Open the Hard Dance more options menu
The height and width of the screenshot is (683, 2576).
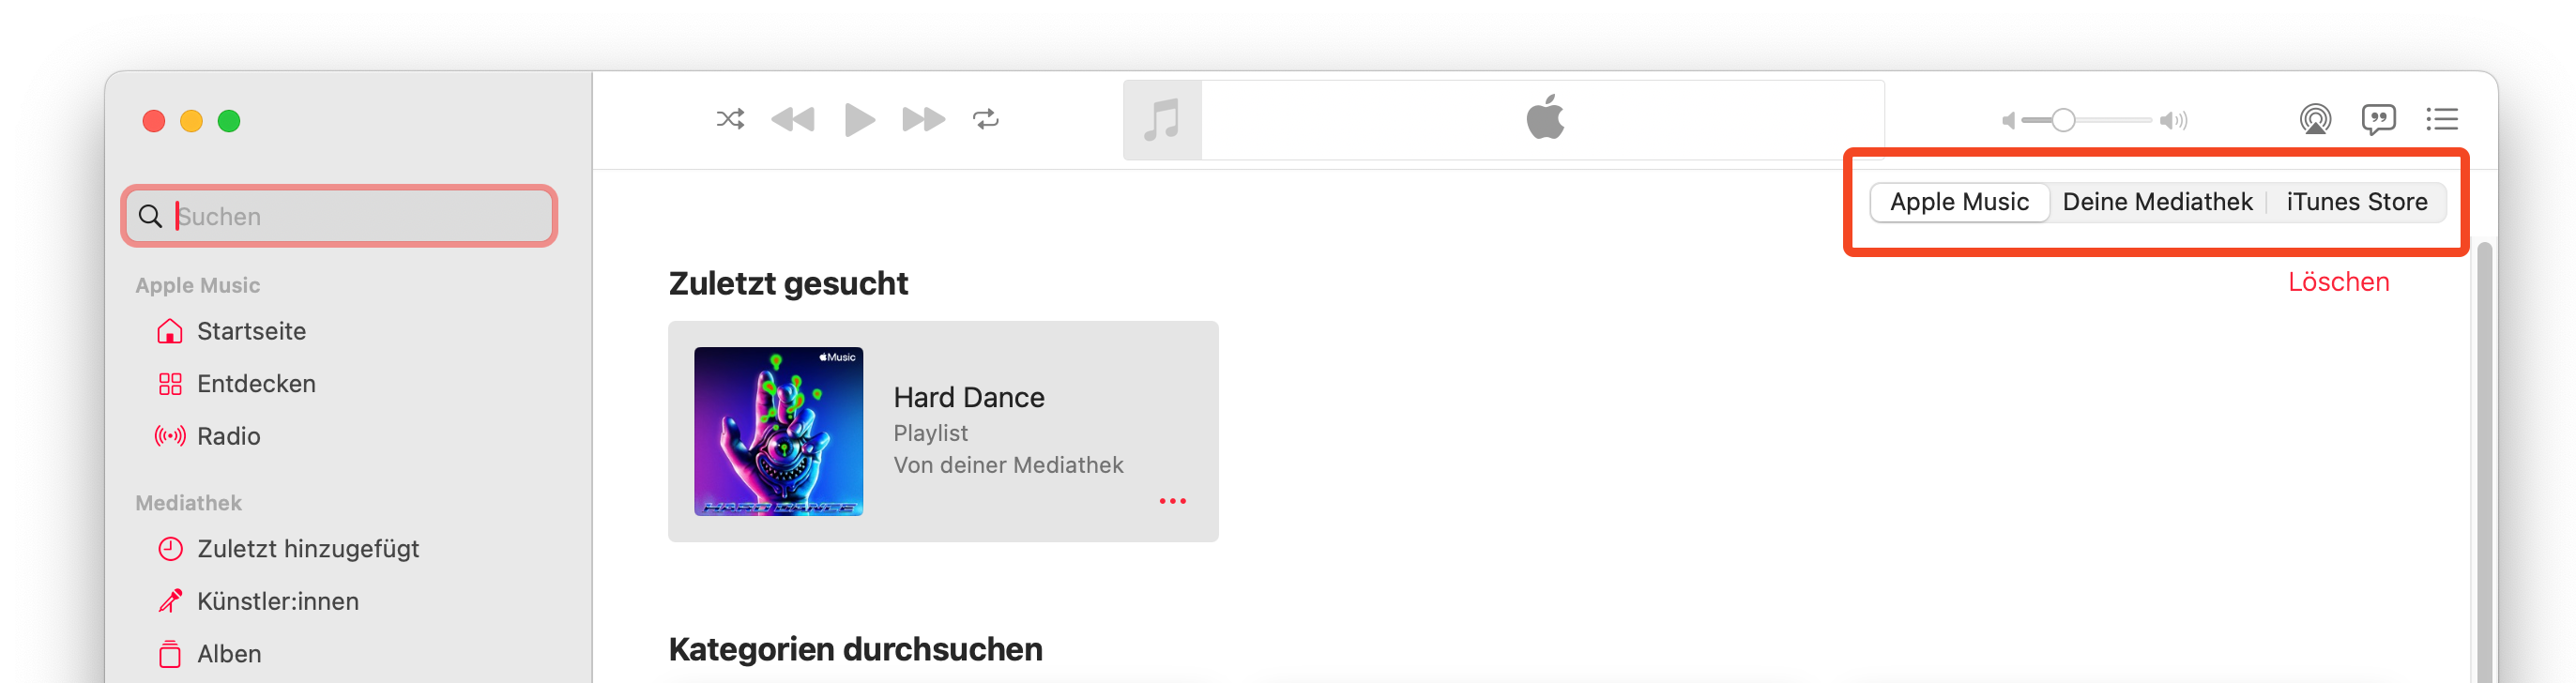(1172, 501)
